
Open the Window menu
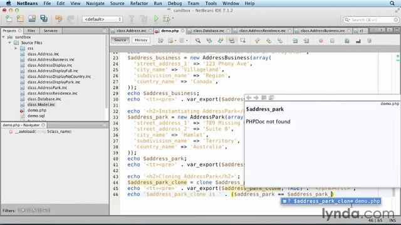click(x=231, y=3)
